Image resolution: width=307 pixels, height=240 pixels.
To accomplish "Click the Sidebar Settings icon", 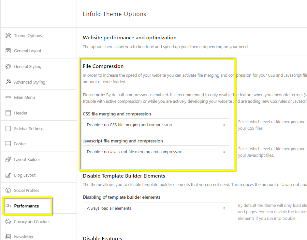I will tap(8, 128).
